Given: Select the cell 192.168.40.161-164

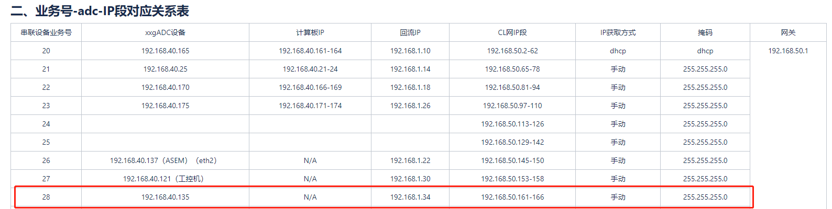Looking at the screenshot, I should coord(310,51).
